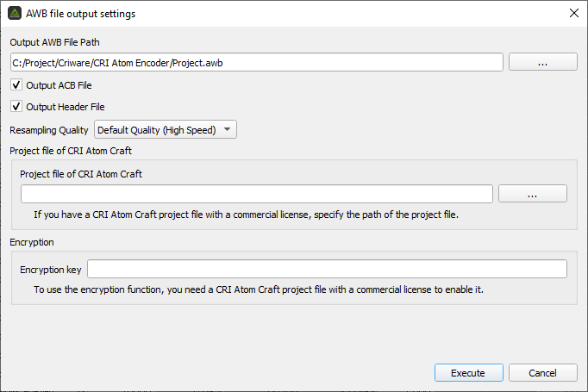Viewport: 588px width, 392px height.
Task: Close the AWB file output settings dialog
Action: pyautogui.click(x=573, y=13)
